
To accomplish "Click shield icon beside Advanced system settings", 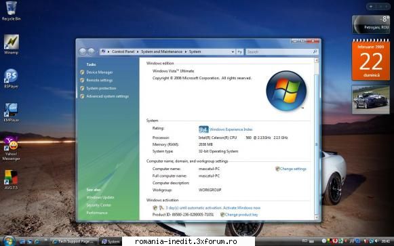I will [x=82, y=96].
